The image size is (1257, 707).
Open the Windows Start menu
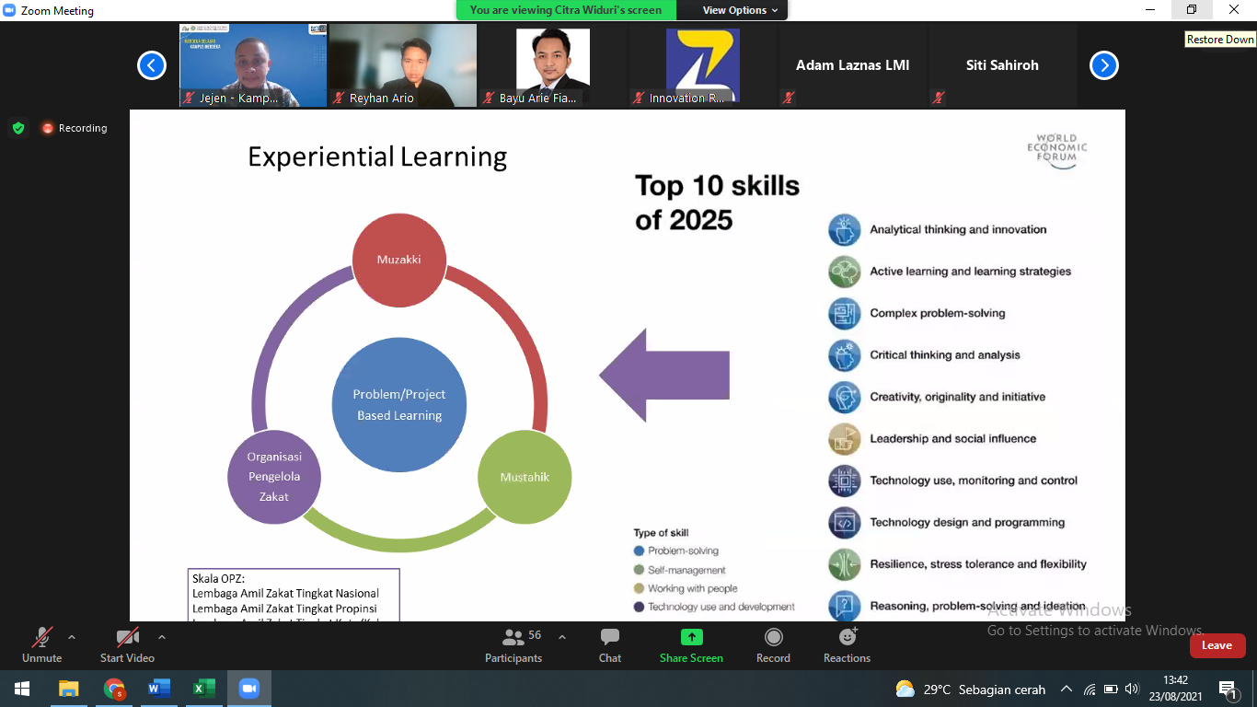22,689
